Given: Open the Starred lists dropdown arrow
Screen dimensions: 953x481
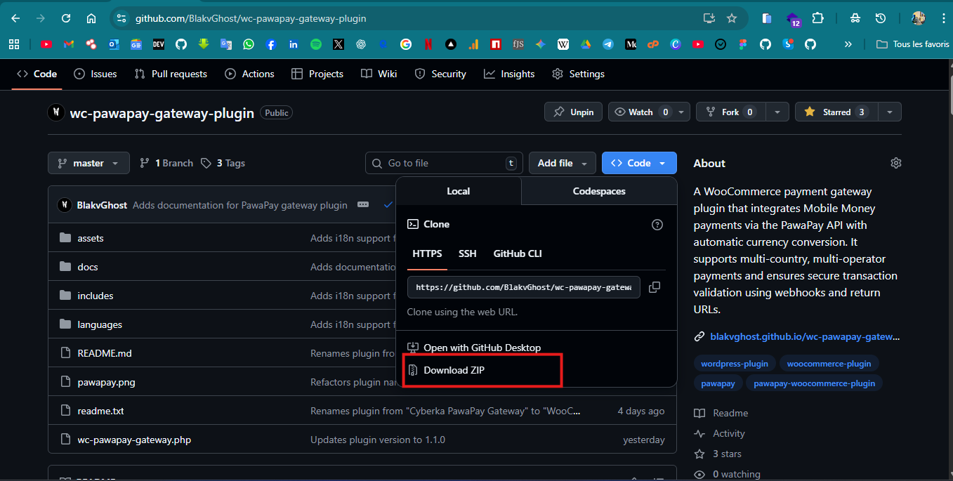Looking at the screenshot, I should pos(890,112).
